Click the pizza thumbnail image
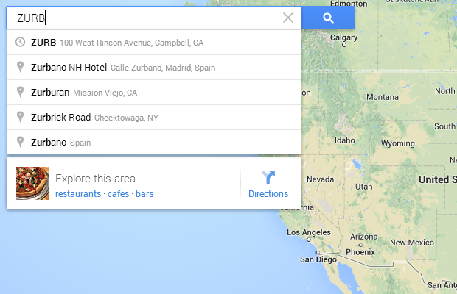Viewport: 457px width, 294px height. click(32, 183)
